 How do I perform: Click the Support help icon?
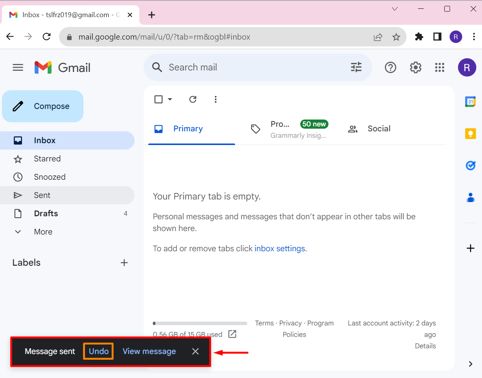[x=390, y=68]
